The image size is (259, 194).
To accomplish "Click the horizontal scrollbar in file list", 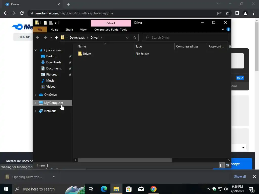I will (x=125, y=160).
